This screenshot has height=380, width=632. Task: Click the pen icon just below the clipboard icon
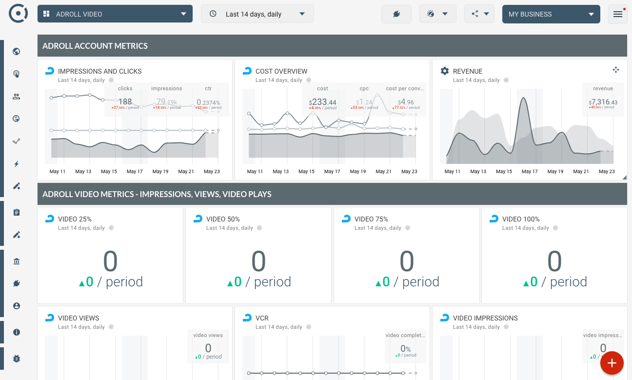pyautogui.click(x=17, y=235)
